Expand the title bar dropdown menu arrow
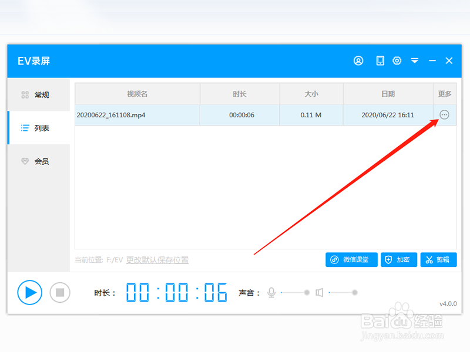 coord(415,61)
